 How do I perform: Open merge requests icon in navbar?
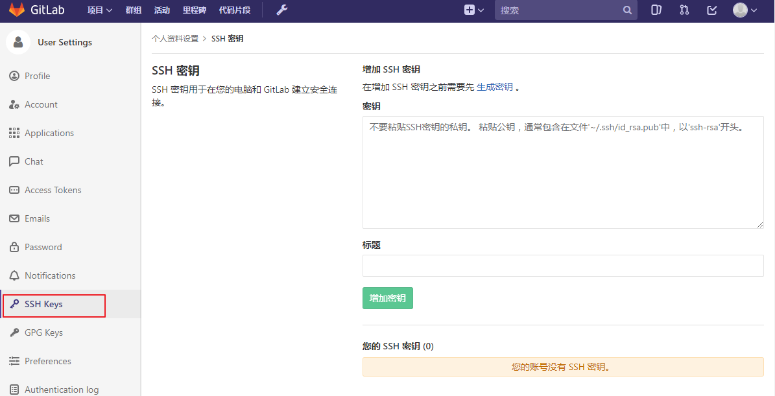(684, 10)
